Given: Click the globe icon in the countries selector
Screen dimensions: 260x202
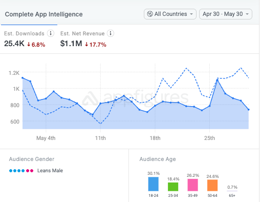Looking at the screenshot, I should (150, 14).
